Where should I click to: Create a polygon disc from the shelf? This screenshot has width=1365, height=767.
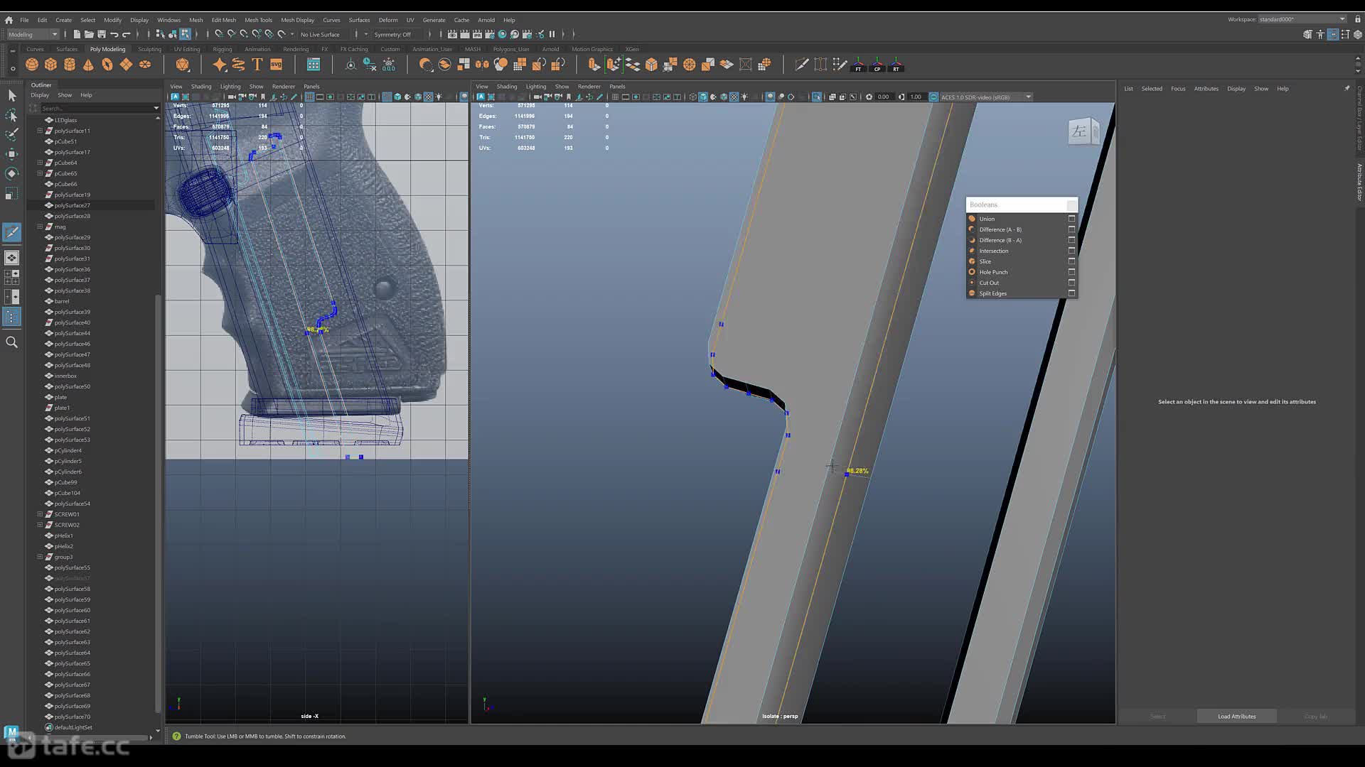click(145, 65)
